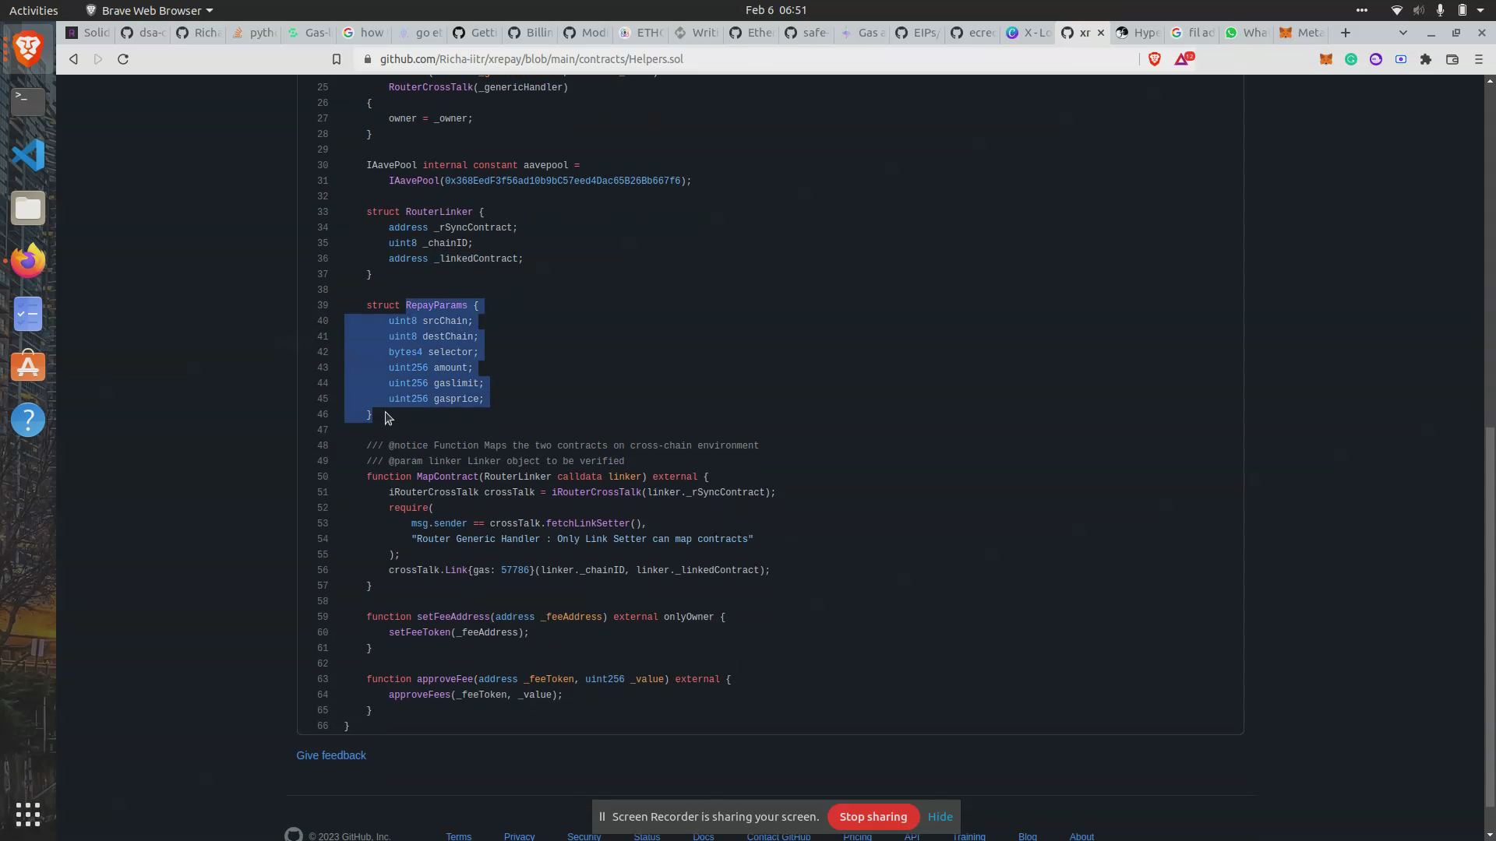Switch to the Meta MetaMask tab
The height and width of the screenshot is (841, 1496).
pyautogui.click(x=1301, y=33)
